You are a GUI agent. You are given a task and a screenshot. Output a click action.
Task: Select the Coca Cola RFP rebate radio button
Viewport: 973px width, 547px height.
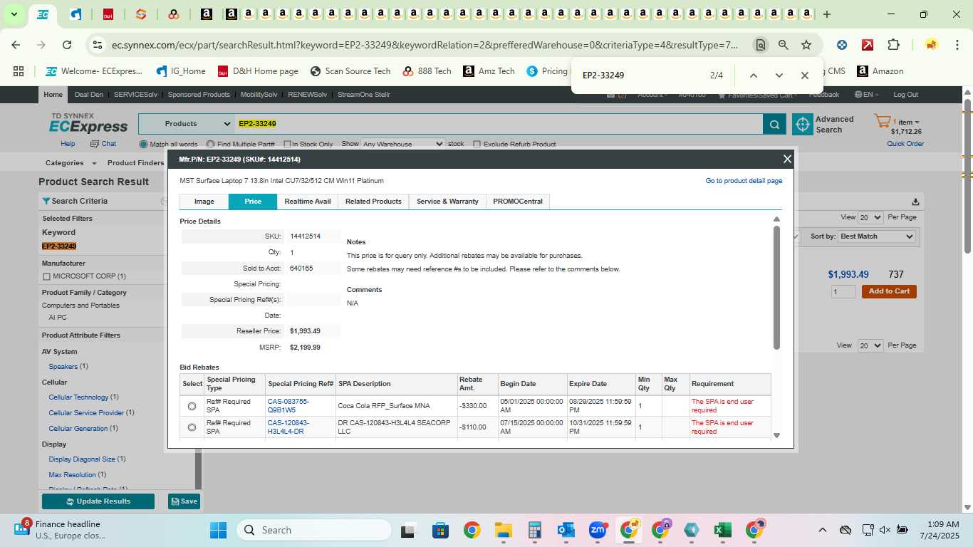pyautogui.click(x=192, y=406)
